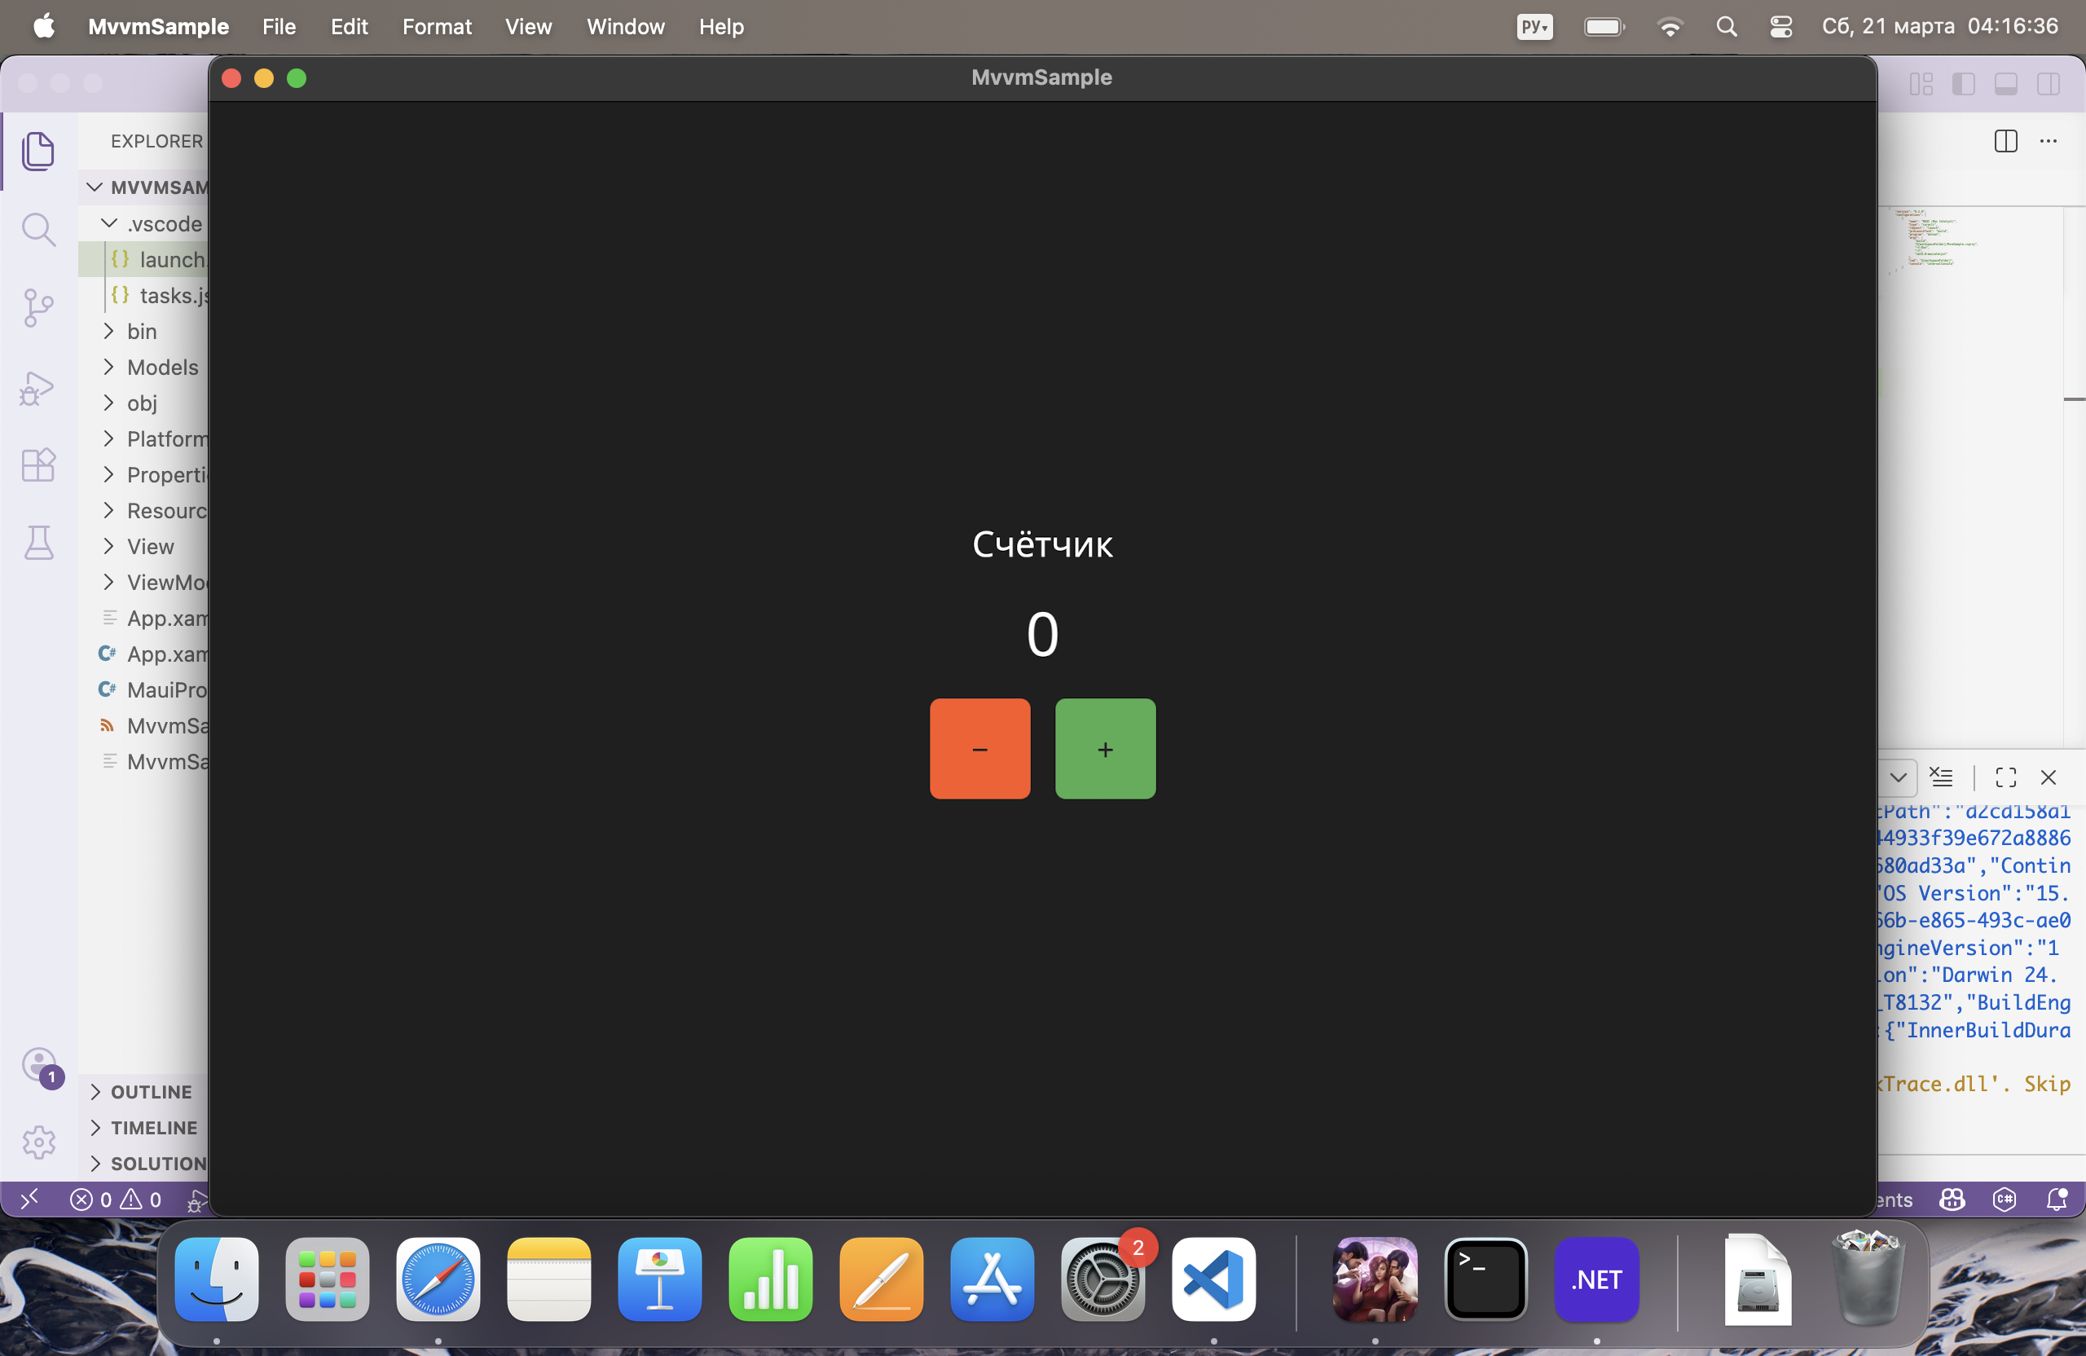Toggle the primary side bar layout icon
Viewport: 2086px width, 1356px height.
tap(1963, 84)
